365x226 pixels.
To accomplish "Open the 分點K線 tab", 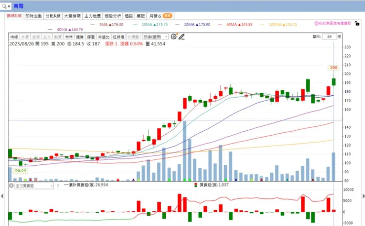I will [x=53, y=16].
